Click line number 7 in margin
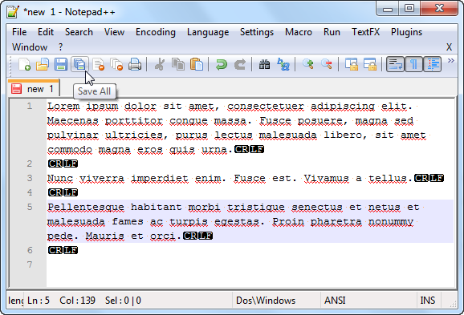Screen dimensions: 464x315 pos(29,265)
